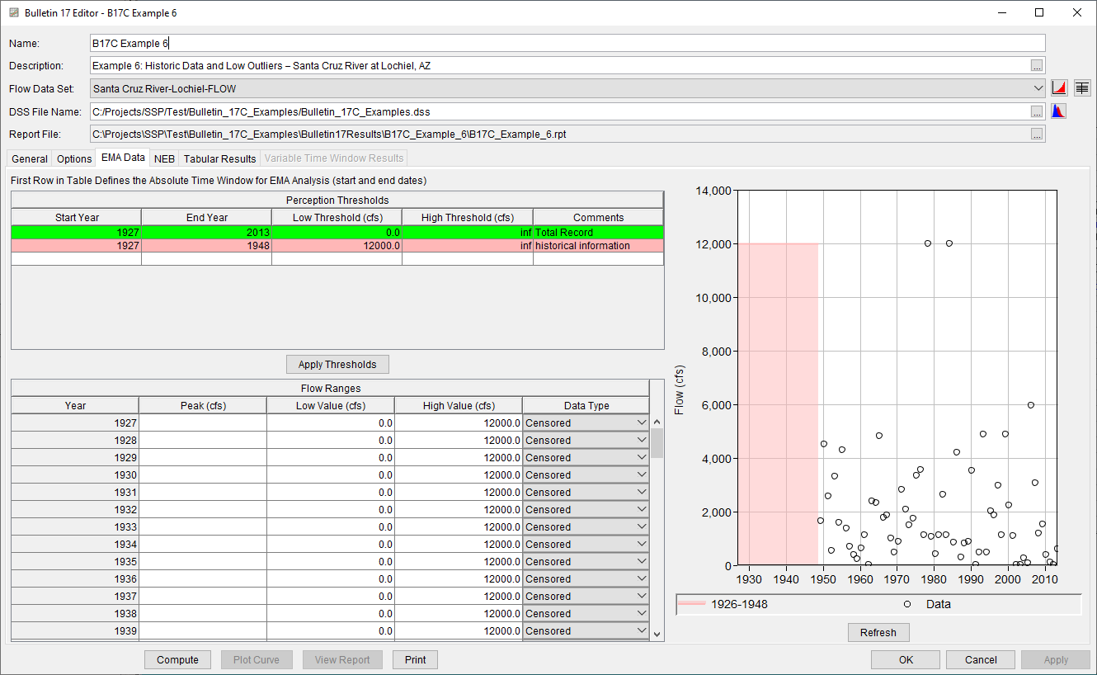Expand the Flow Data Set dropdown
Viewport: 1097px width, 675px height.
[x=1038, y=88]
